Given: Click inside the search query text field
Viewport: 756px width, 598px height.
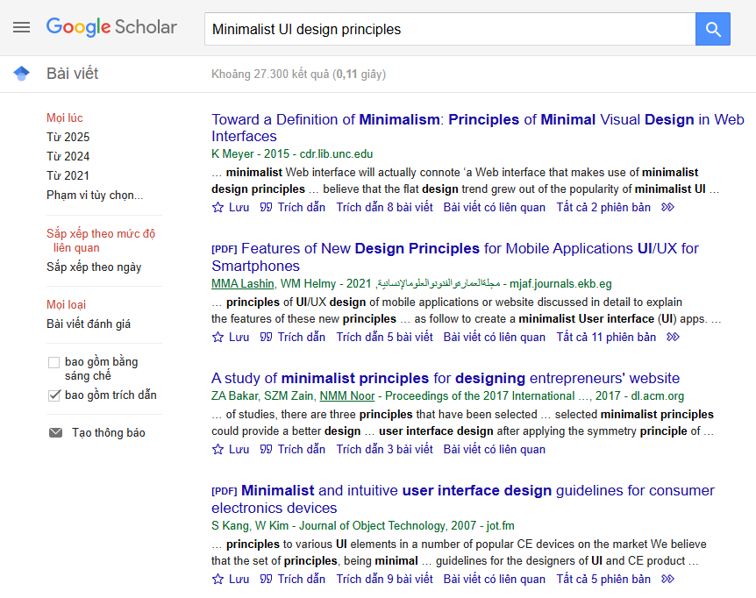Looking at the screenshot, I should (x=447, y=29).
